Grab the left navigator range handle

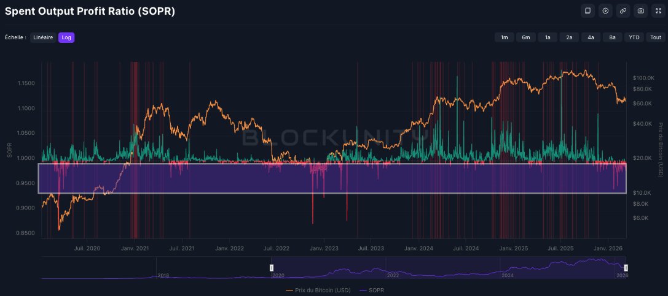(272, 268)
